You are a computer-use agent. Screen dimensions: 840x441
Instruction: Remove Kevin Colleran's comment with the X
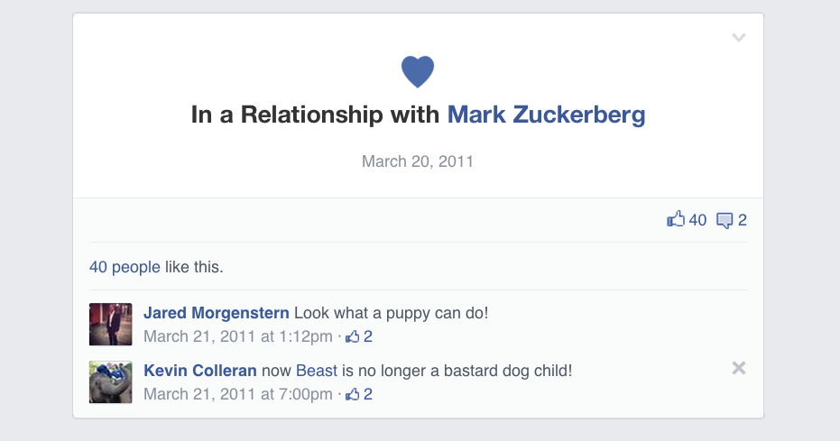[739, 368]
